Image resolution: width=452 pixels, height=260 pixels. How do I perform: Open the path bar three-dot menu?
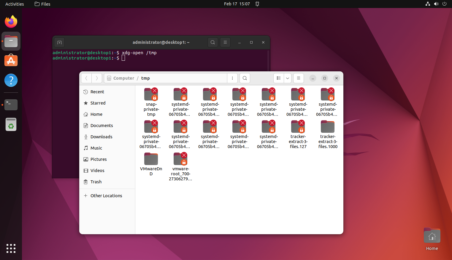coord(232,78)
